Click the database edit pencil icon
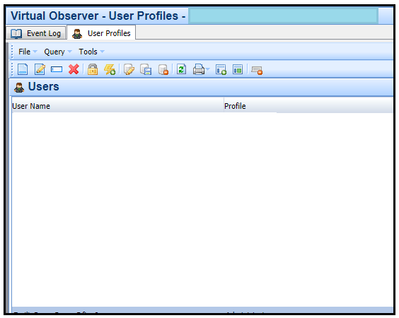This screenshot has width=399, height=318. pos(129,69)
